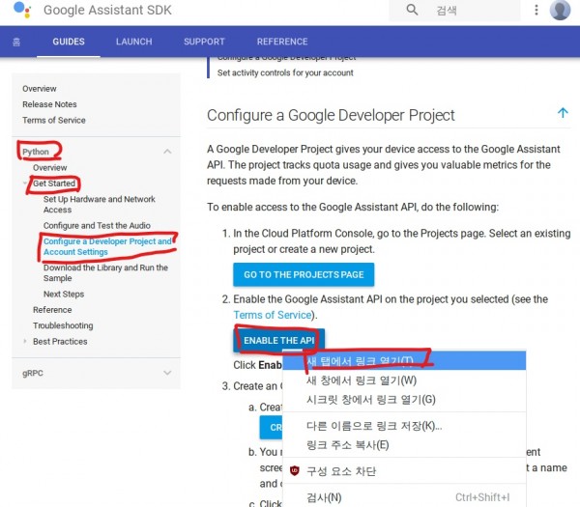The height and width of the screenshot is (507, 580).
Task: Expand the Best Practices tree arrow
Action: pyautogui.click(x=25, y=341)
